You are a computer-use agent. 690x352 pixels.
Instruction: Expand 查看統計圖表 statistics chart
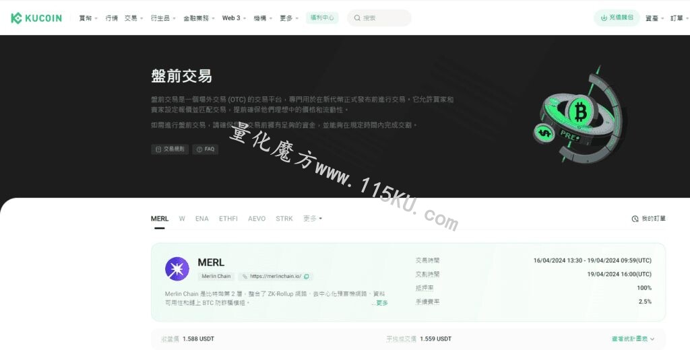click(633, 339)
